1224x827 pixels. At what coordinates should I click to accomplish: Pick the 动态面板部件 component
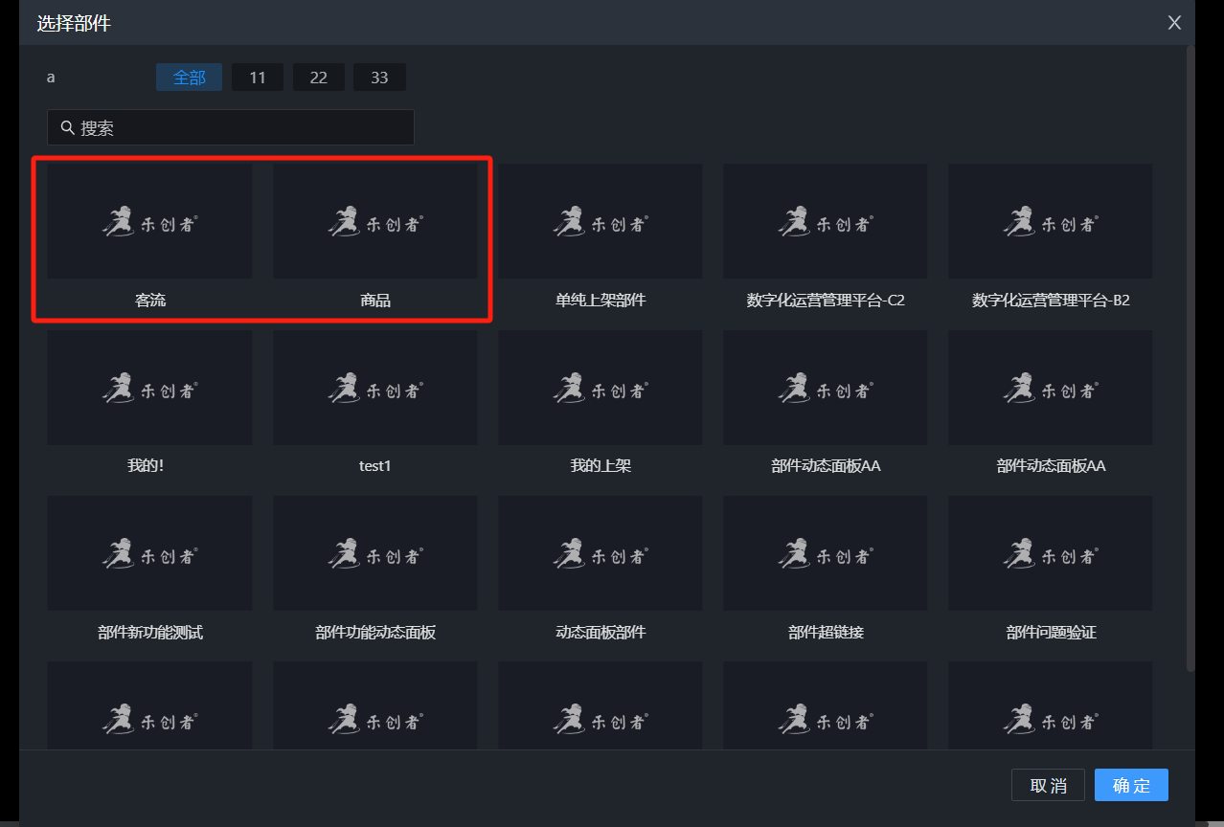point(600,553)
